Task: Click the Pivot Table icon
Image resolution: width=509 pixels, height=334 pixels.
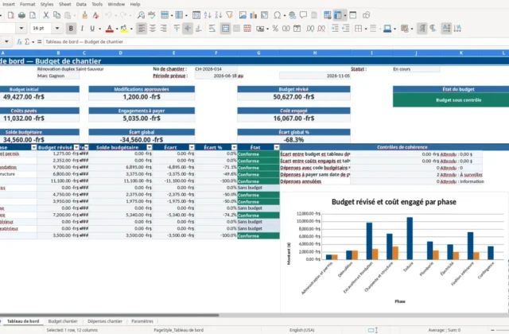Action: pyautogui.click(x=265, y=15)
